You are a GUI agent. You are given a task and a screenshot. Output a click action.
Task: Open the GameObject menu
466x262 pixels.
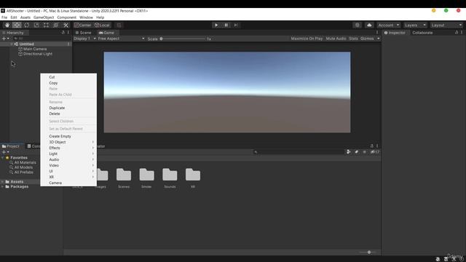[x=44, y=17]
